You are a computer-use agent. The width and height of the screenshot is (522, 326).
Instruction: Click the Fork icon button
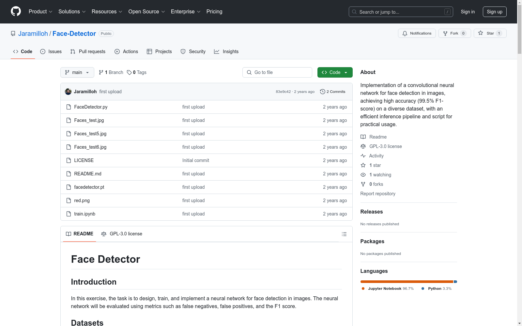pos(454,33)
